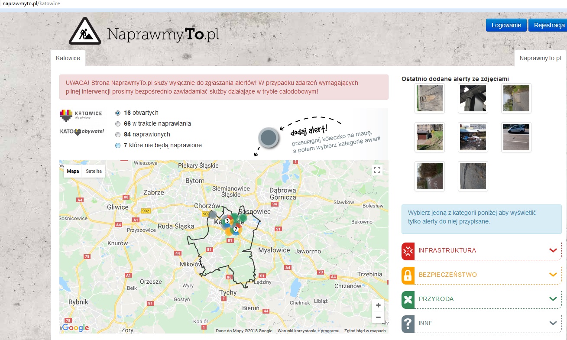The width and height of the screenshot is (567, 340).
Task: Click the Mysłowice label on map
Action: [274, 250]
